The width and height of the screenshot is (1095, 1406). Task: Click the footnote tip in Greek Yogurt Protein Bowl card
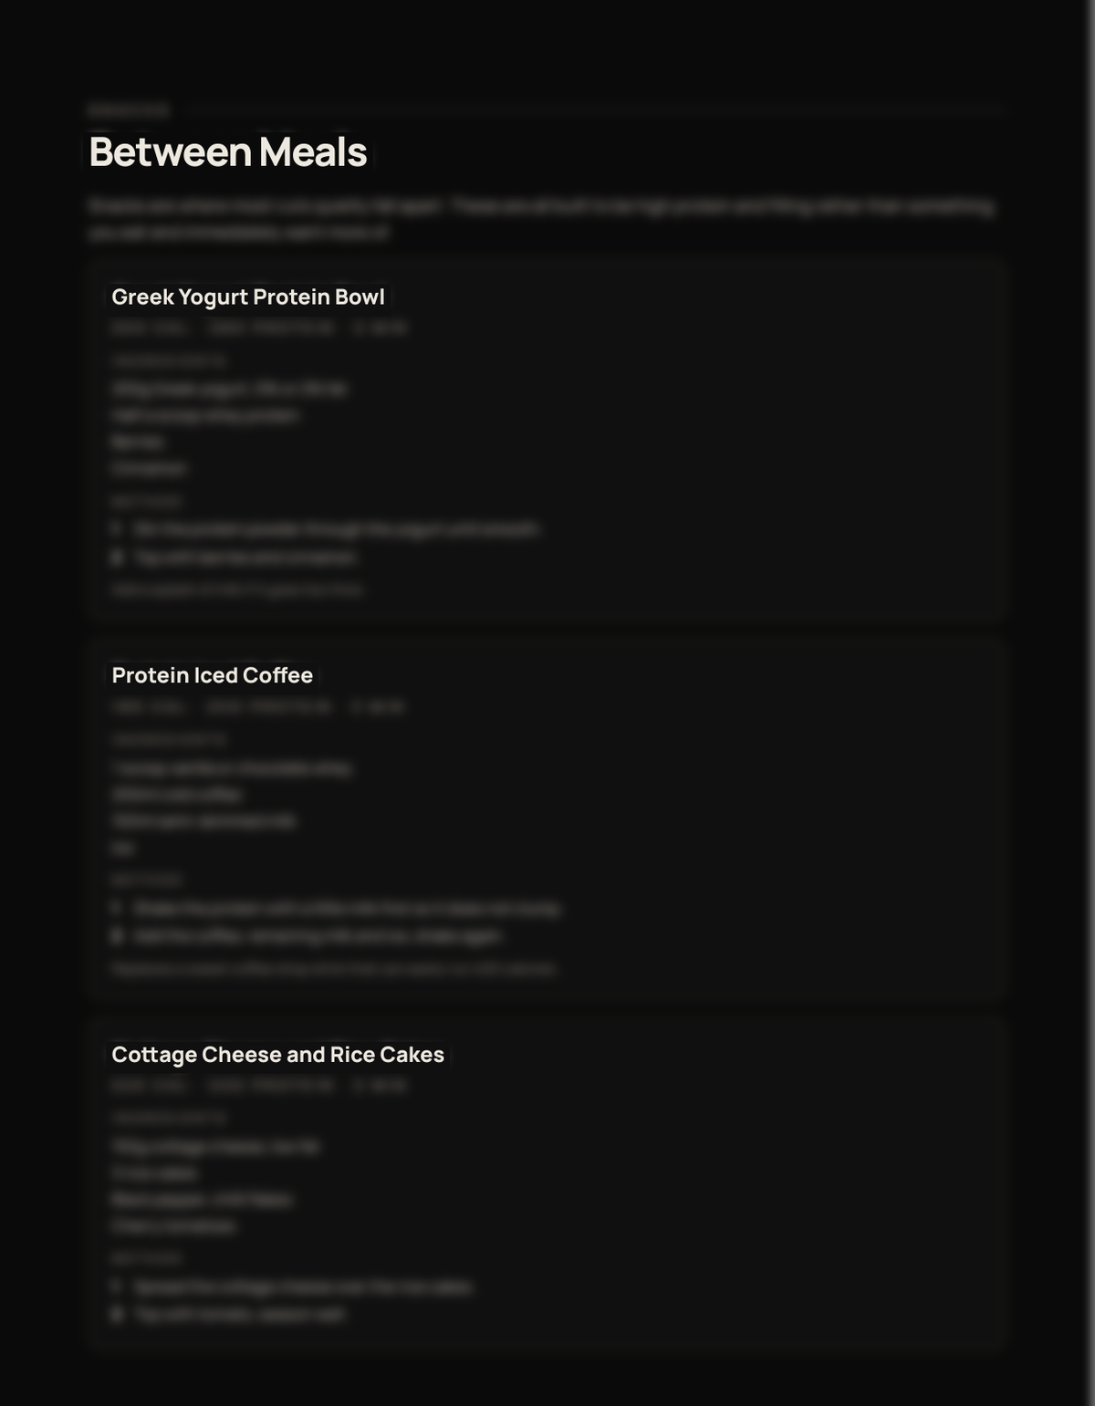coord(238,590)
